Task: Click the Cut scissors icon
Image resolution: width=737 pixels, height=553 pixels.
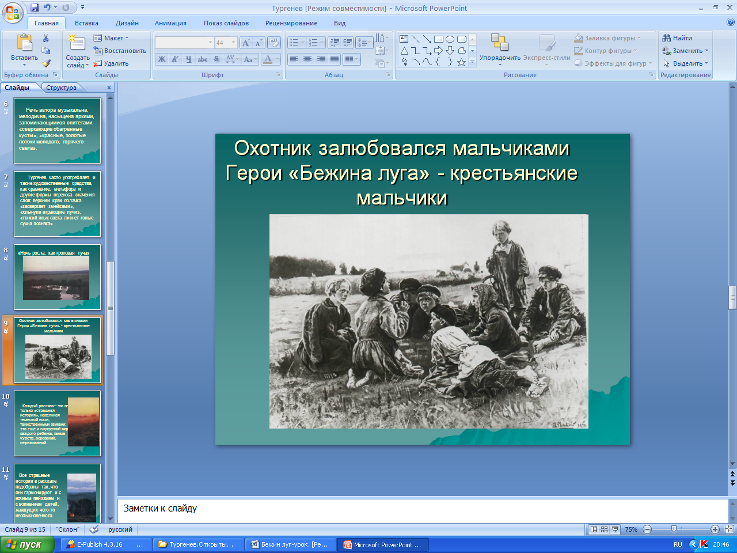Action: click(x=46, y=38)
